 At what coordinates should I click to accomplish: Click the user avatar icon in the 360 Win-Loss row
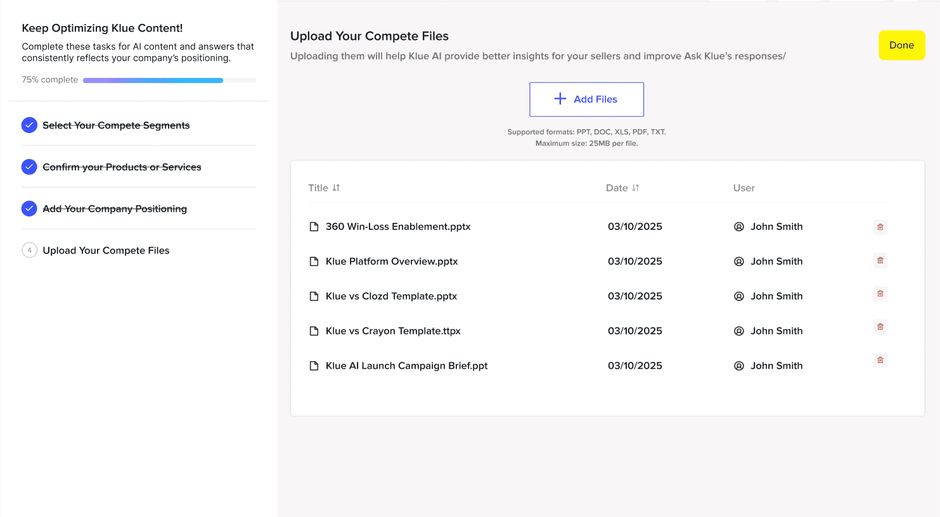coord(738,227)
